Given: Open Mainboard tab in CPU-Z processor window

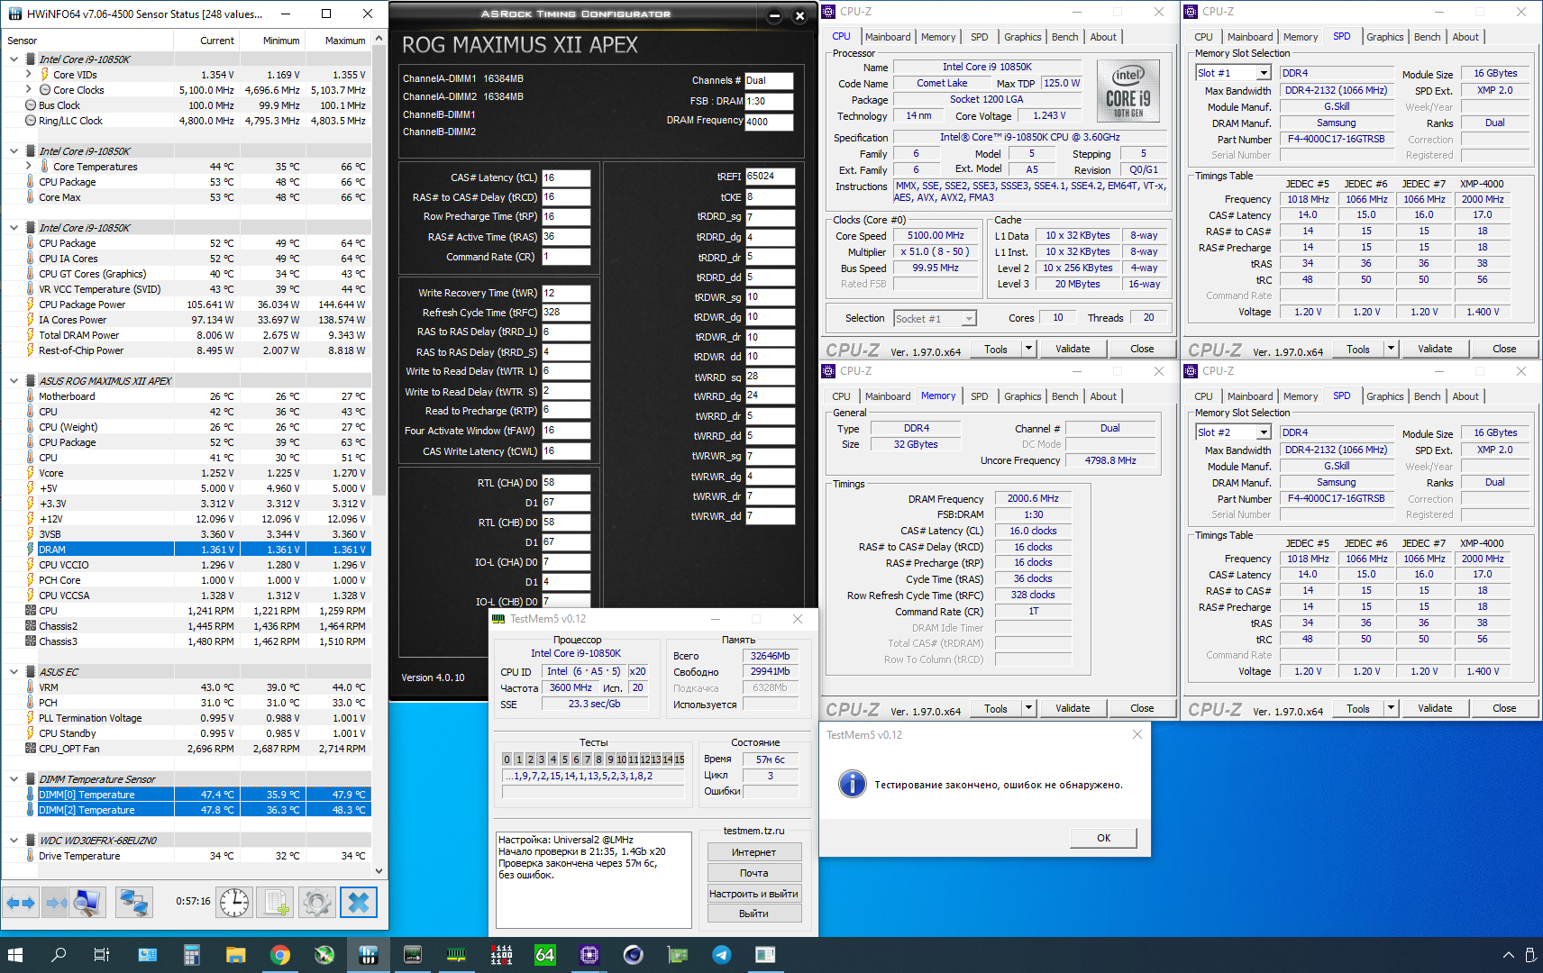Looking at the screenshot, I should pyautogui.click(x=888, y=37).
